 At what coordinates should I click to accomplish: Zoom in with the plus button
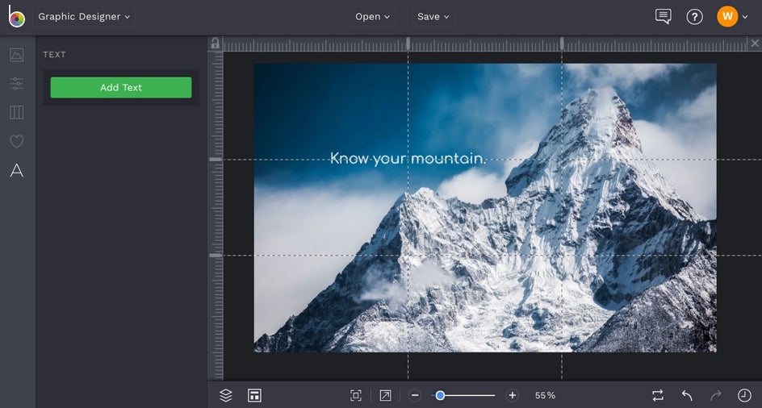(x=513, y=395)
